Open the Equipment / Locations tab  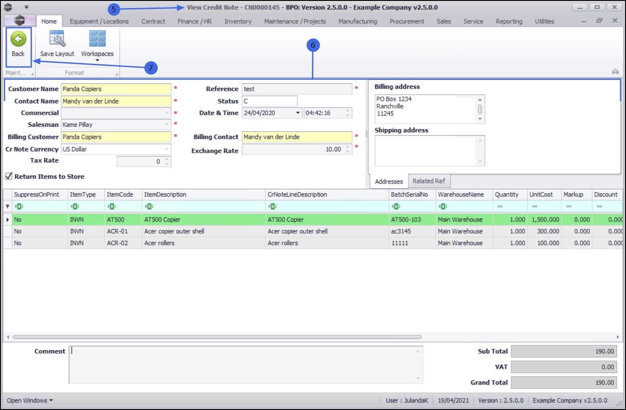point(99,21)
